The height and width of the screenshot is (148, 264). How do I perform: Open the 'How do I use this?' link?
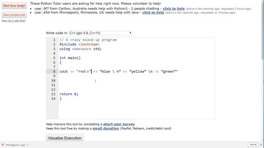pyautogui.click(x=14, y=21)
